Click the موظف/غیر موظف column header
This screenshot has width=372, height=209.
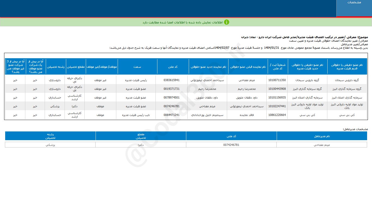[102, 66]
